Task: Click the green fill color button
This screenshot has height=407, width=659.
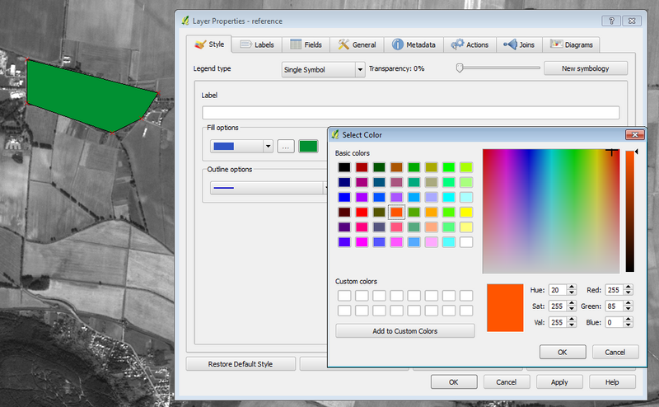Action: tap(308, 147)
